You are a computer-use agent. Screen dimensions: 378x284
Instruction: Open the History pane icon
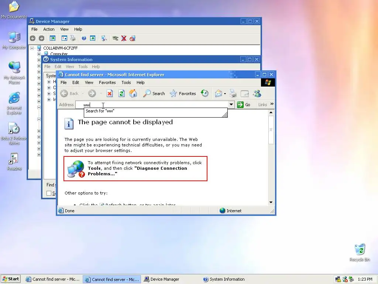205,94
